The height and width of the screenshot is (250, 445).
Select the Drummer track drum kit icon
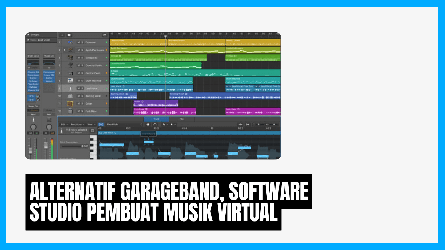[x=70, y=42]
